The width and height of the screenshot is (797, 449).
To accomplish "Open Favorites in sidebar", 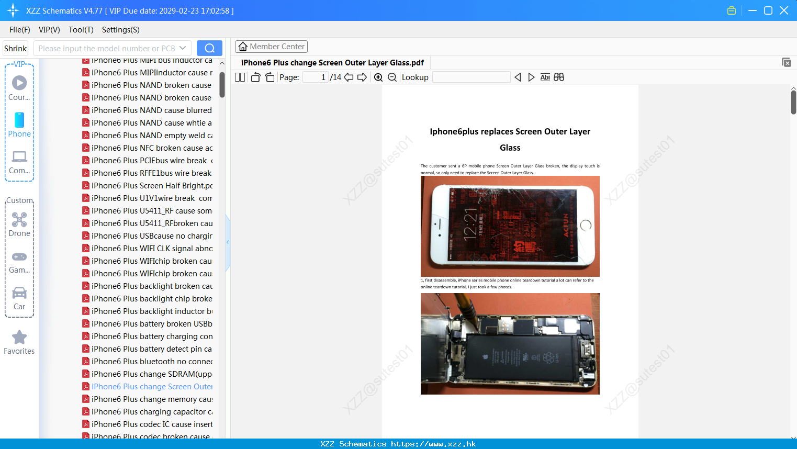I will 19,343.
